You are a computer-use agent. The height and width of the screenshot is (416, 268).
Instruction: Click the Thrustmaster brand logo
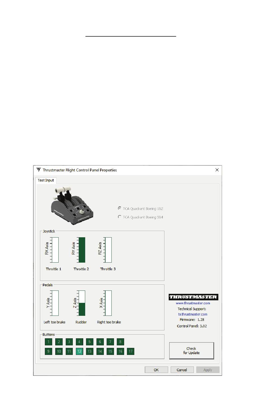(193, 297)
